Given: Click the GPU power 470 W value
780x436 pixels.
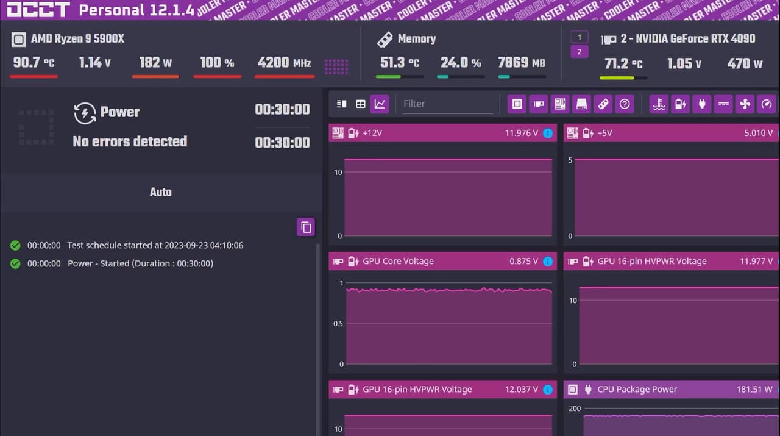Looking at the screenshot, I should pos(745,64).
